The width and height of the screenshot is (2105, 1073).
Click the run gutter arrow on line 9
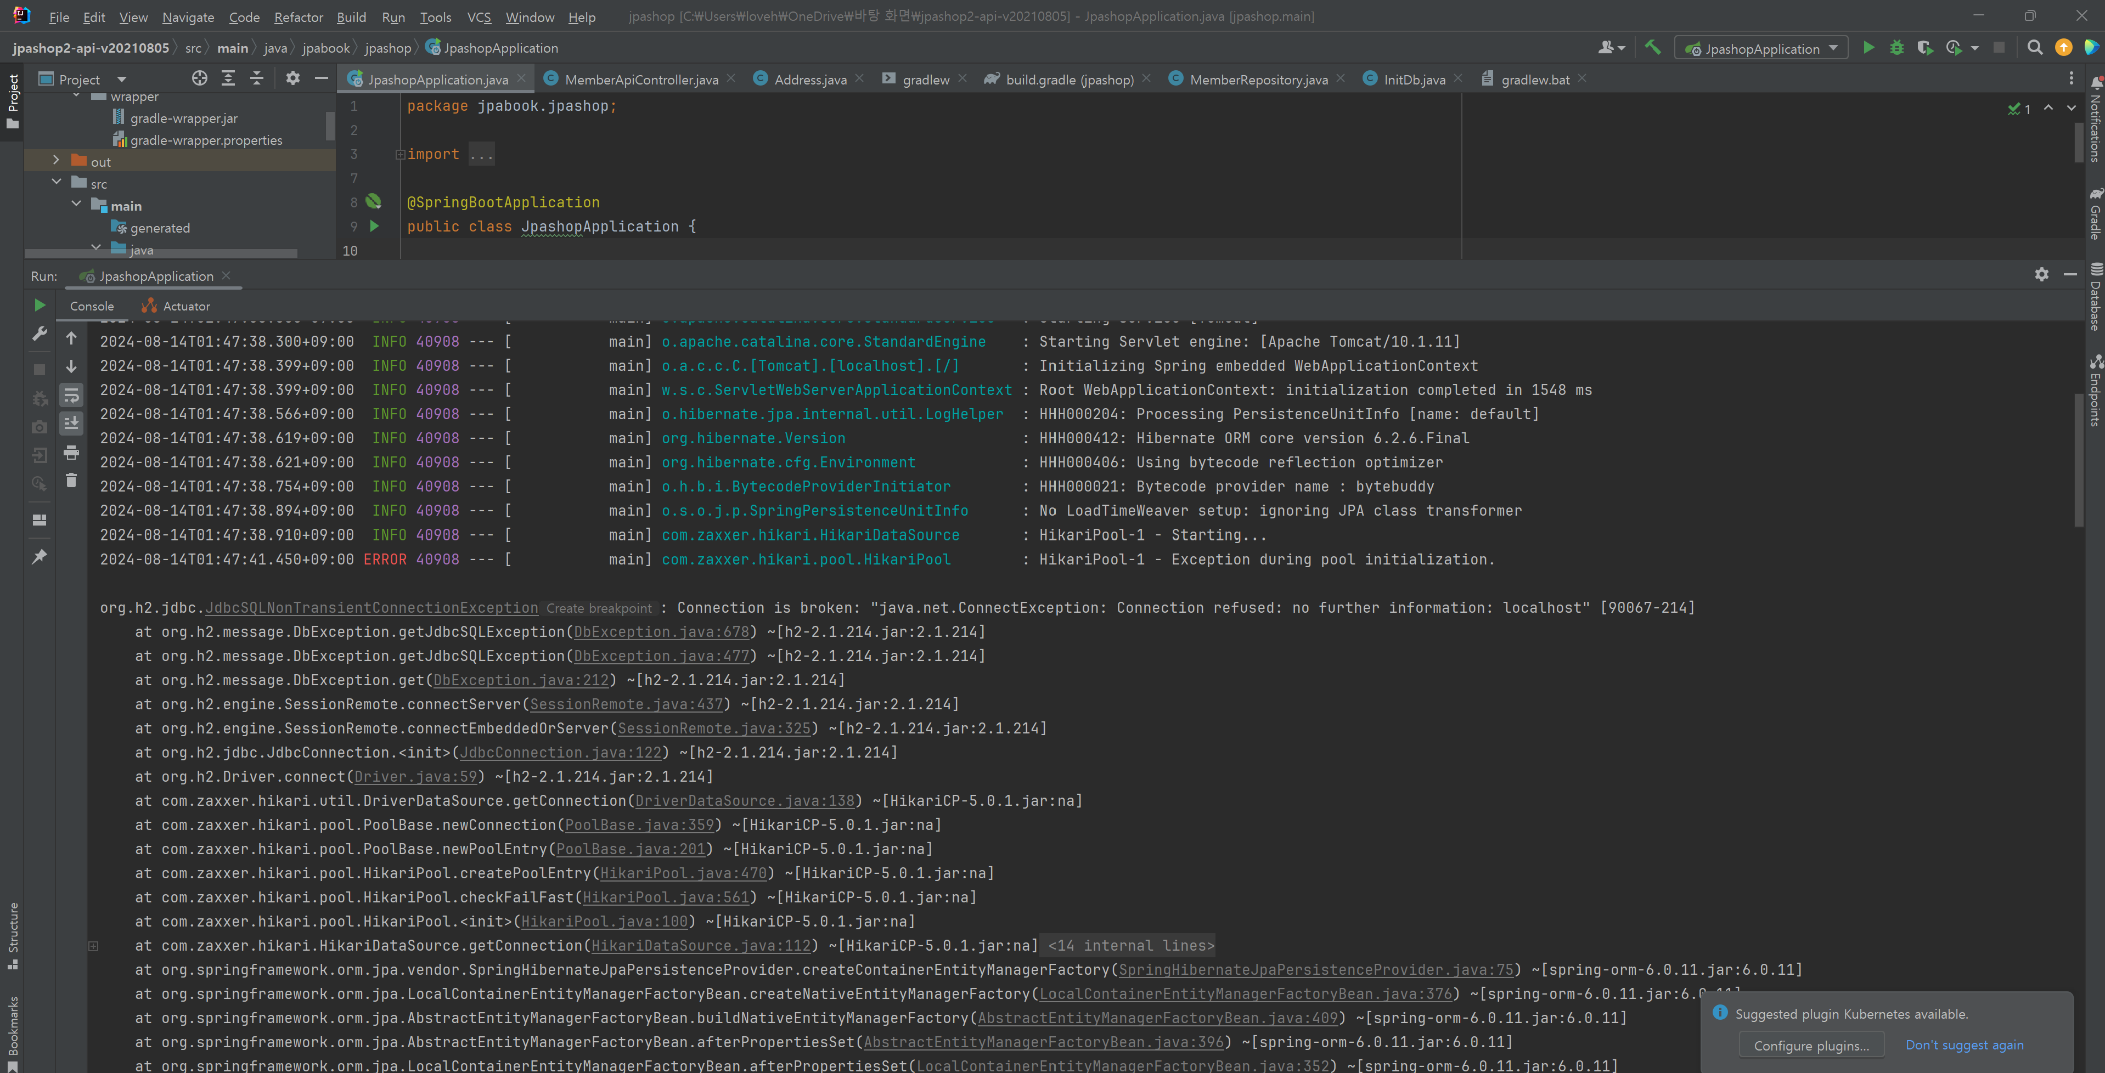tap(374, 226)
